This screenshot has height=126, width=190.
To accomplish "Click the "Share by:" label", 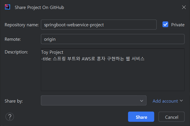I will click(14, 101).
